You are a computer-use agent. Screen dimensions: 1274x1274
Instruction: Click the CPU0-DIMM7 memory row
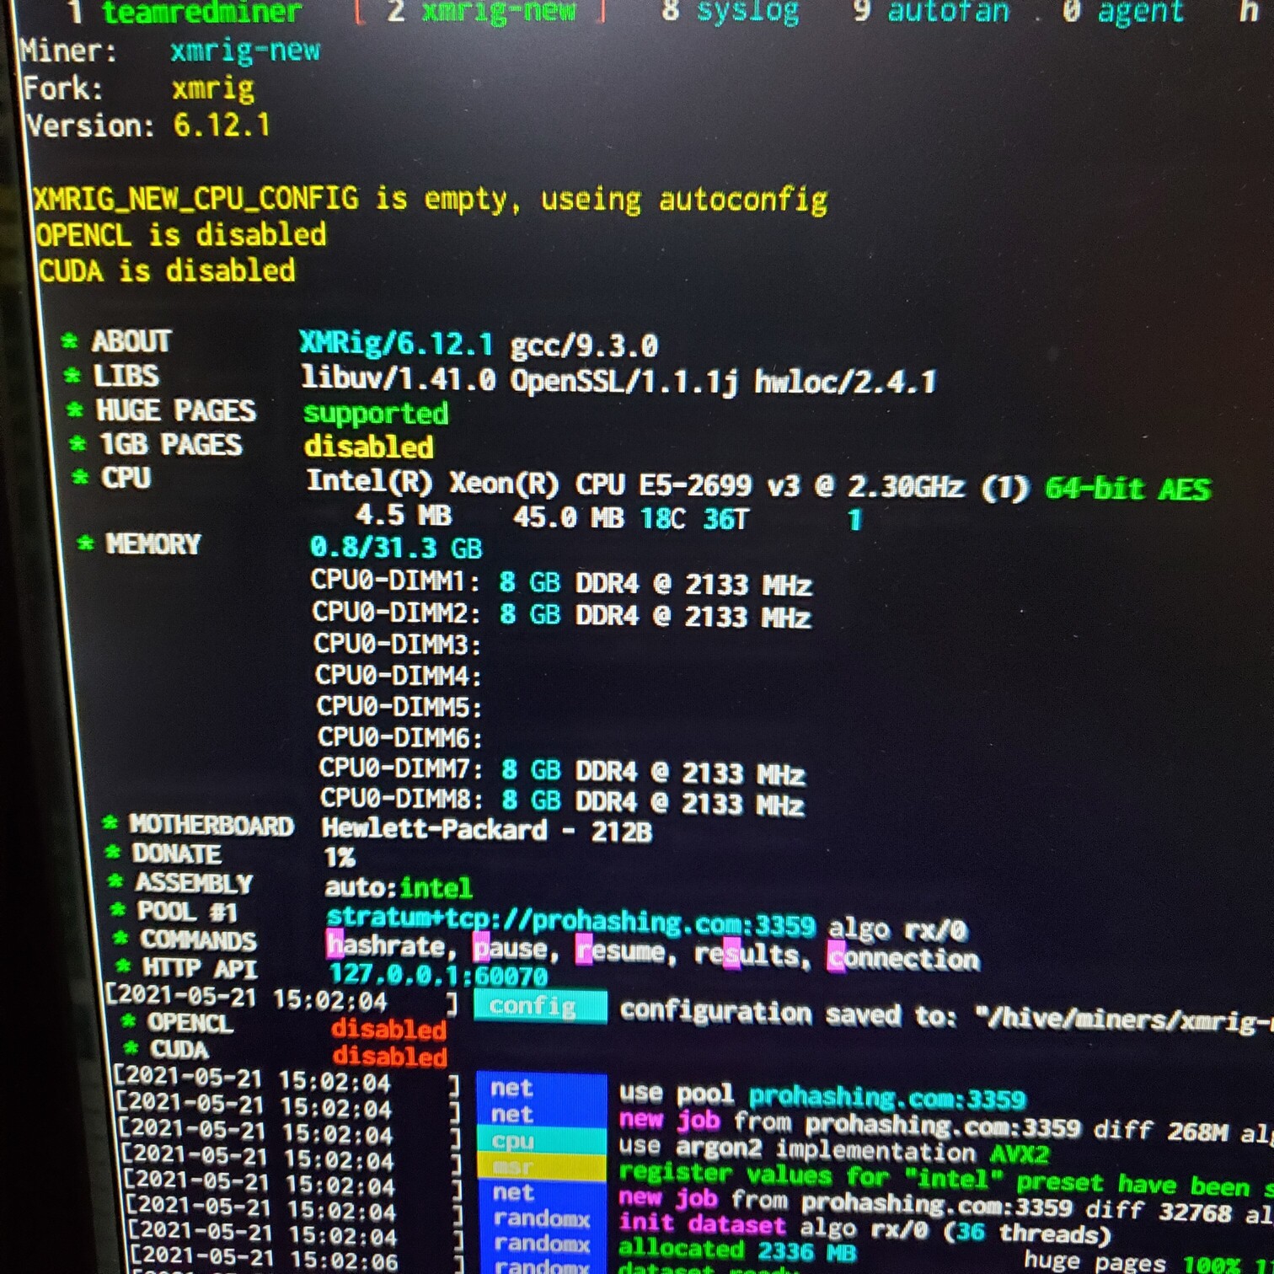point(562,770)
